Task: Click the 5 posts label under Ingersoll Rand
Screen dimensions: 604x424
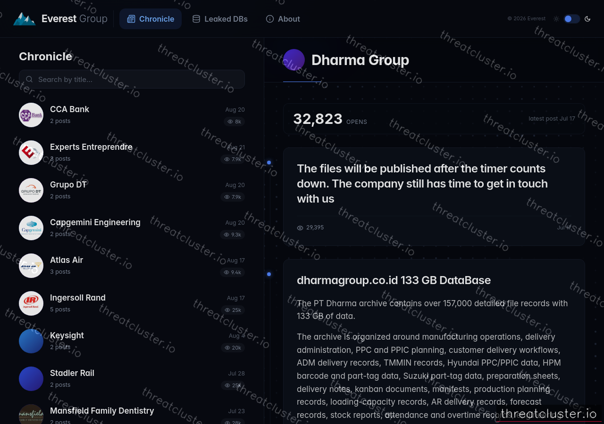Action: [x=60, y=310]
